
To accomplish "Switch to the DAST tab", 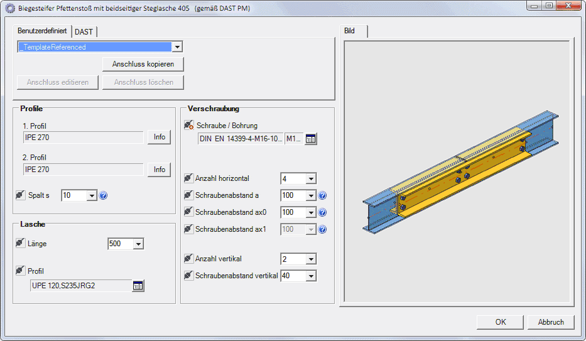I will tap(84, 32).
